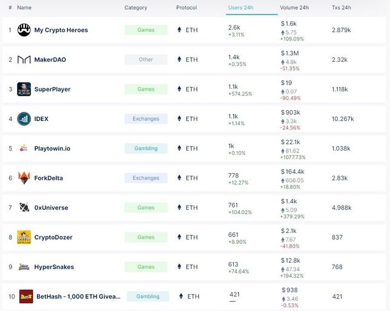Viewport: 390px width, 311px height.
Task: Click the SuperPlayer app icon
Action: (24, 89)
